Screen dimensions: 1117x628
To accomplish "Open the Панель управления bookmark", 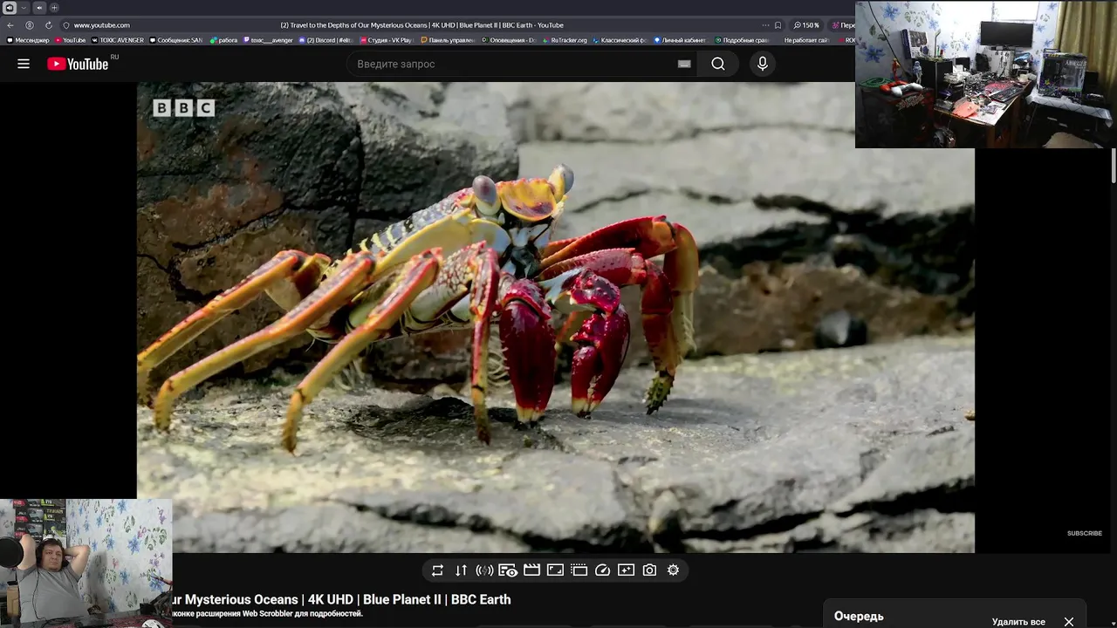I will click(448, 40).
